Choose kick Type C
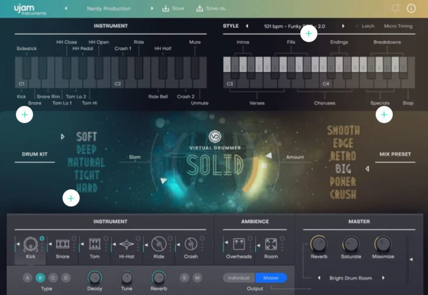Screen dimensions: 428x295 pos(53,278)
